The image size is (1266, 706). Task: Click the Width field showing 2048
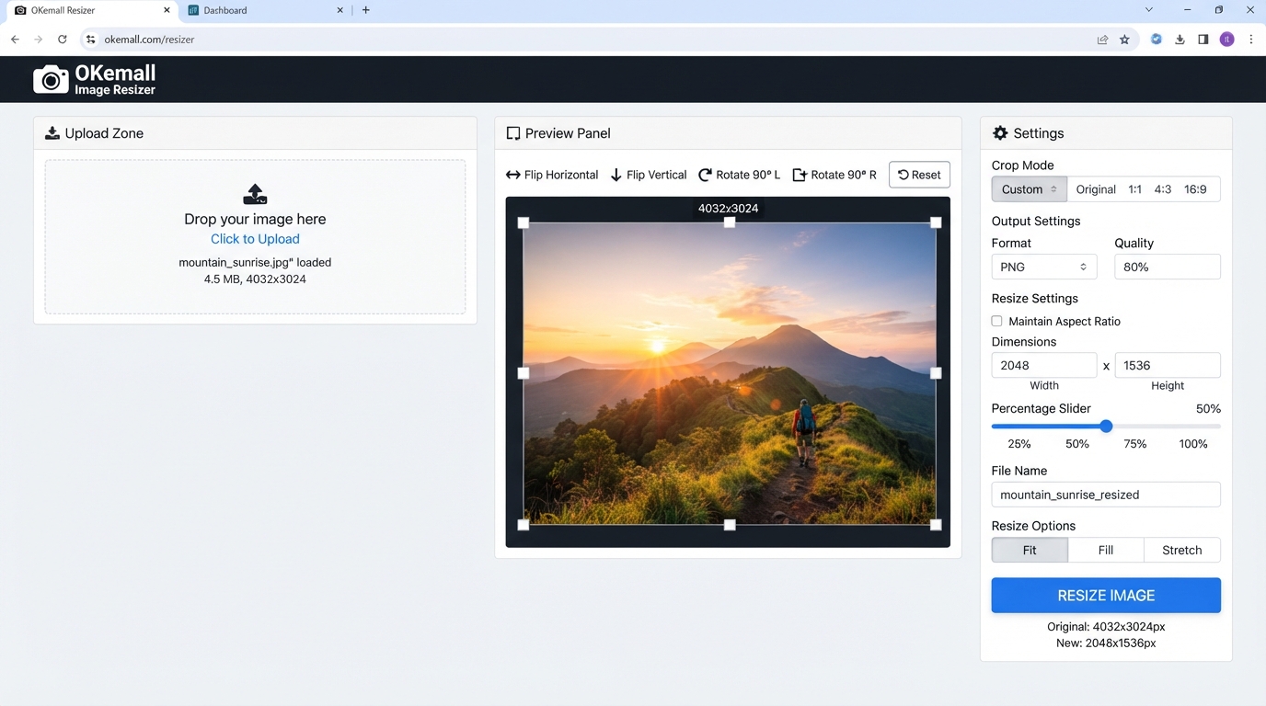pos(1043,365)
